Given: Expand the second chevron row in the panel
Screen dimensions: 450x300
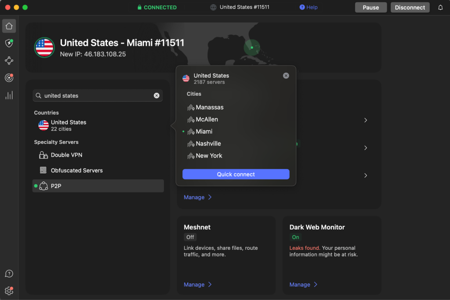Looking at the screenshot, I should click(x=365, y=148).
